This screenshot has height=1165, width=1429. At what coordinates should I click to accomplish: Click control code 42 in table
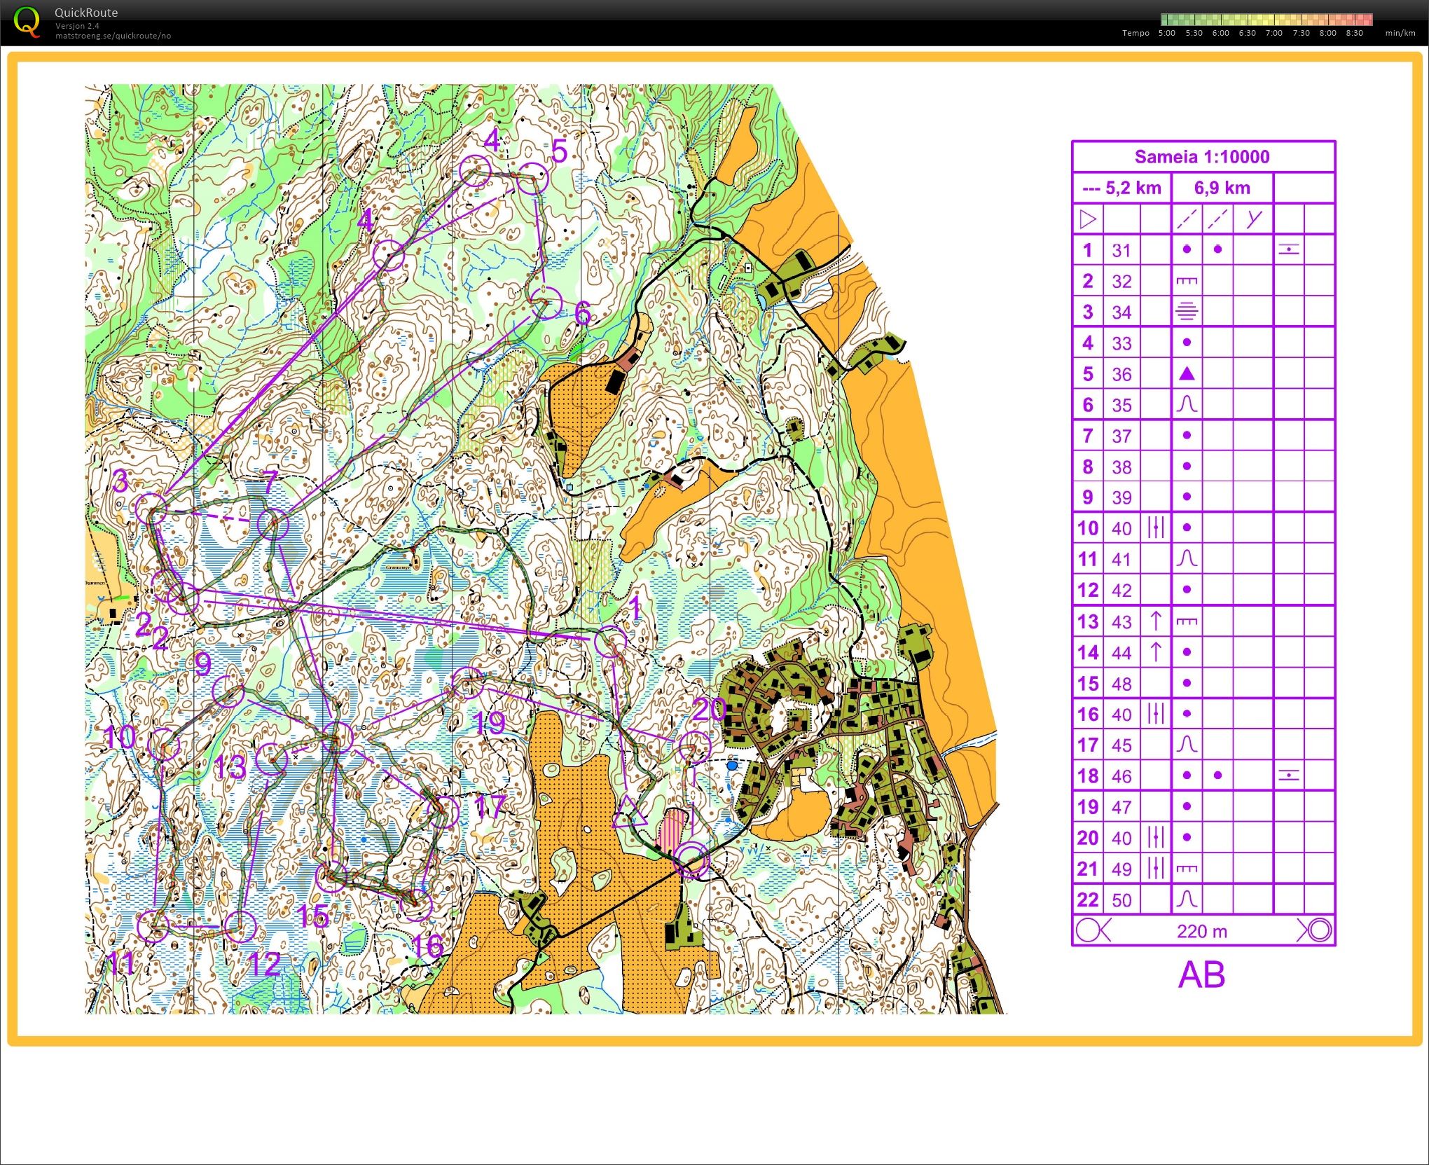tap(1121, 591)
